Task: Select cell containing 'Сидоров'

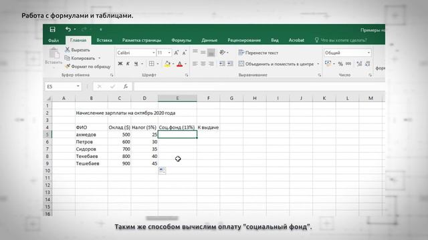Action: (92, 149)
